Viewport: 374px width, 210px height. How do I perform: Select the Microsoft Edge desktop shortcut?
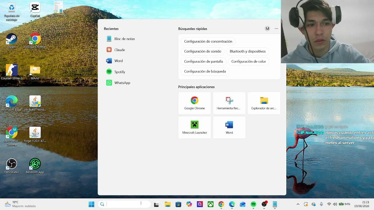point(12,103)
